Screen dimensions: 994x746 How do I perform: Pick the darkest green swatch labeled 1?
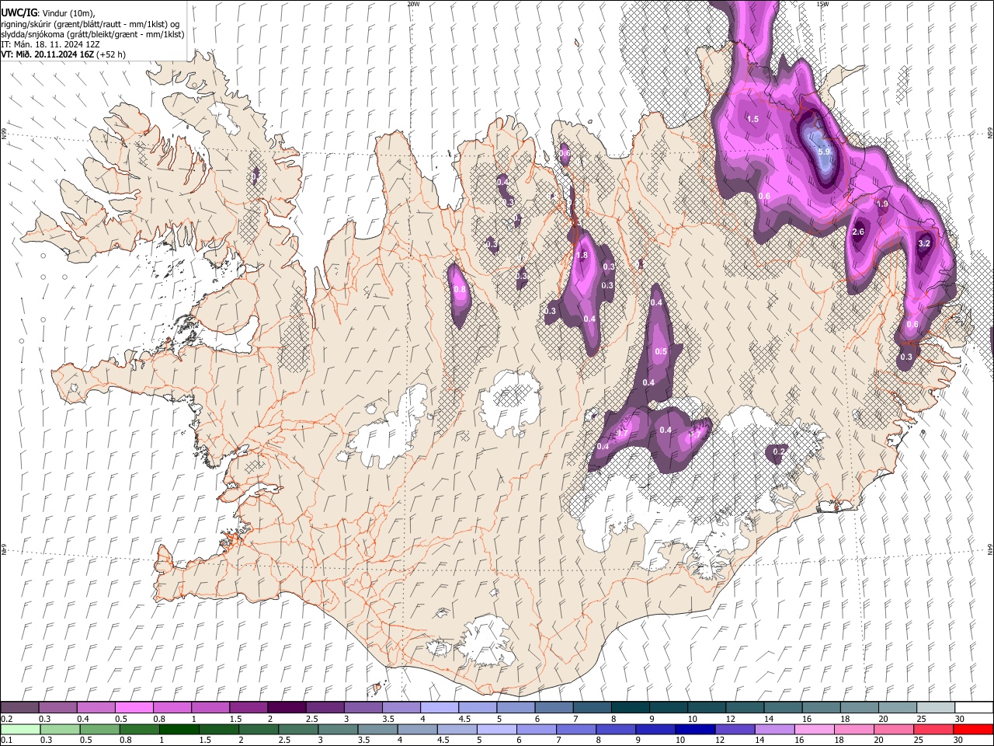pyautogui.click(x=179, y=729)
